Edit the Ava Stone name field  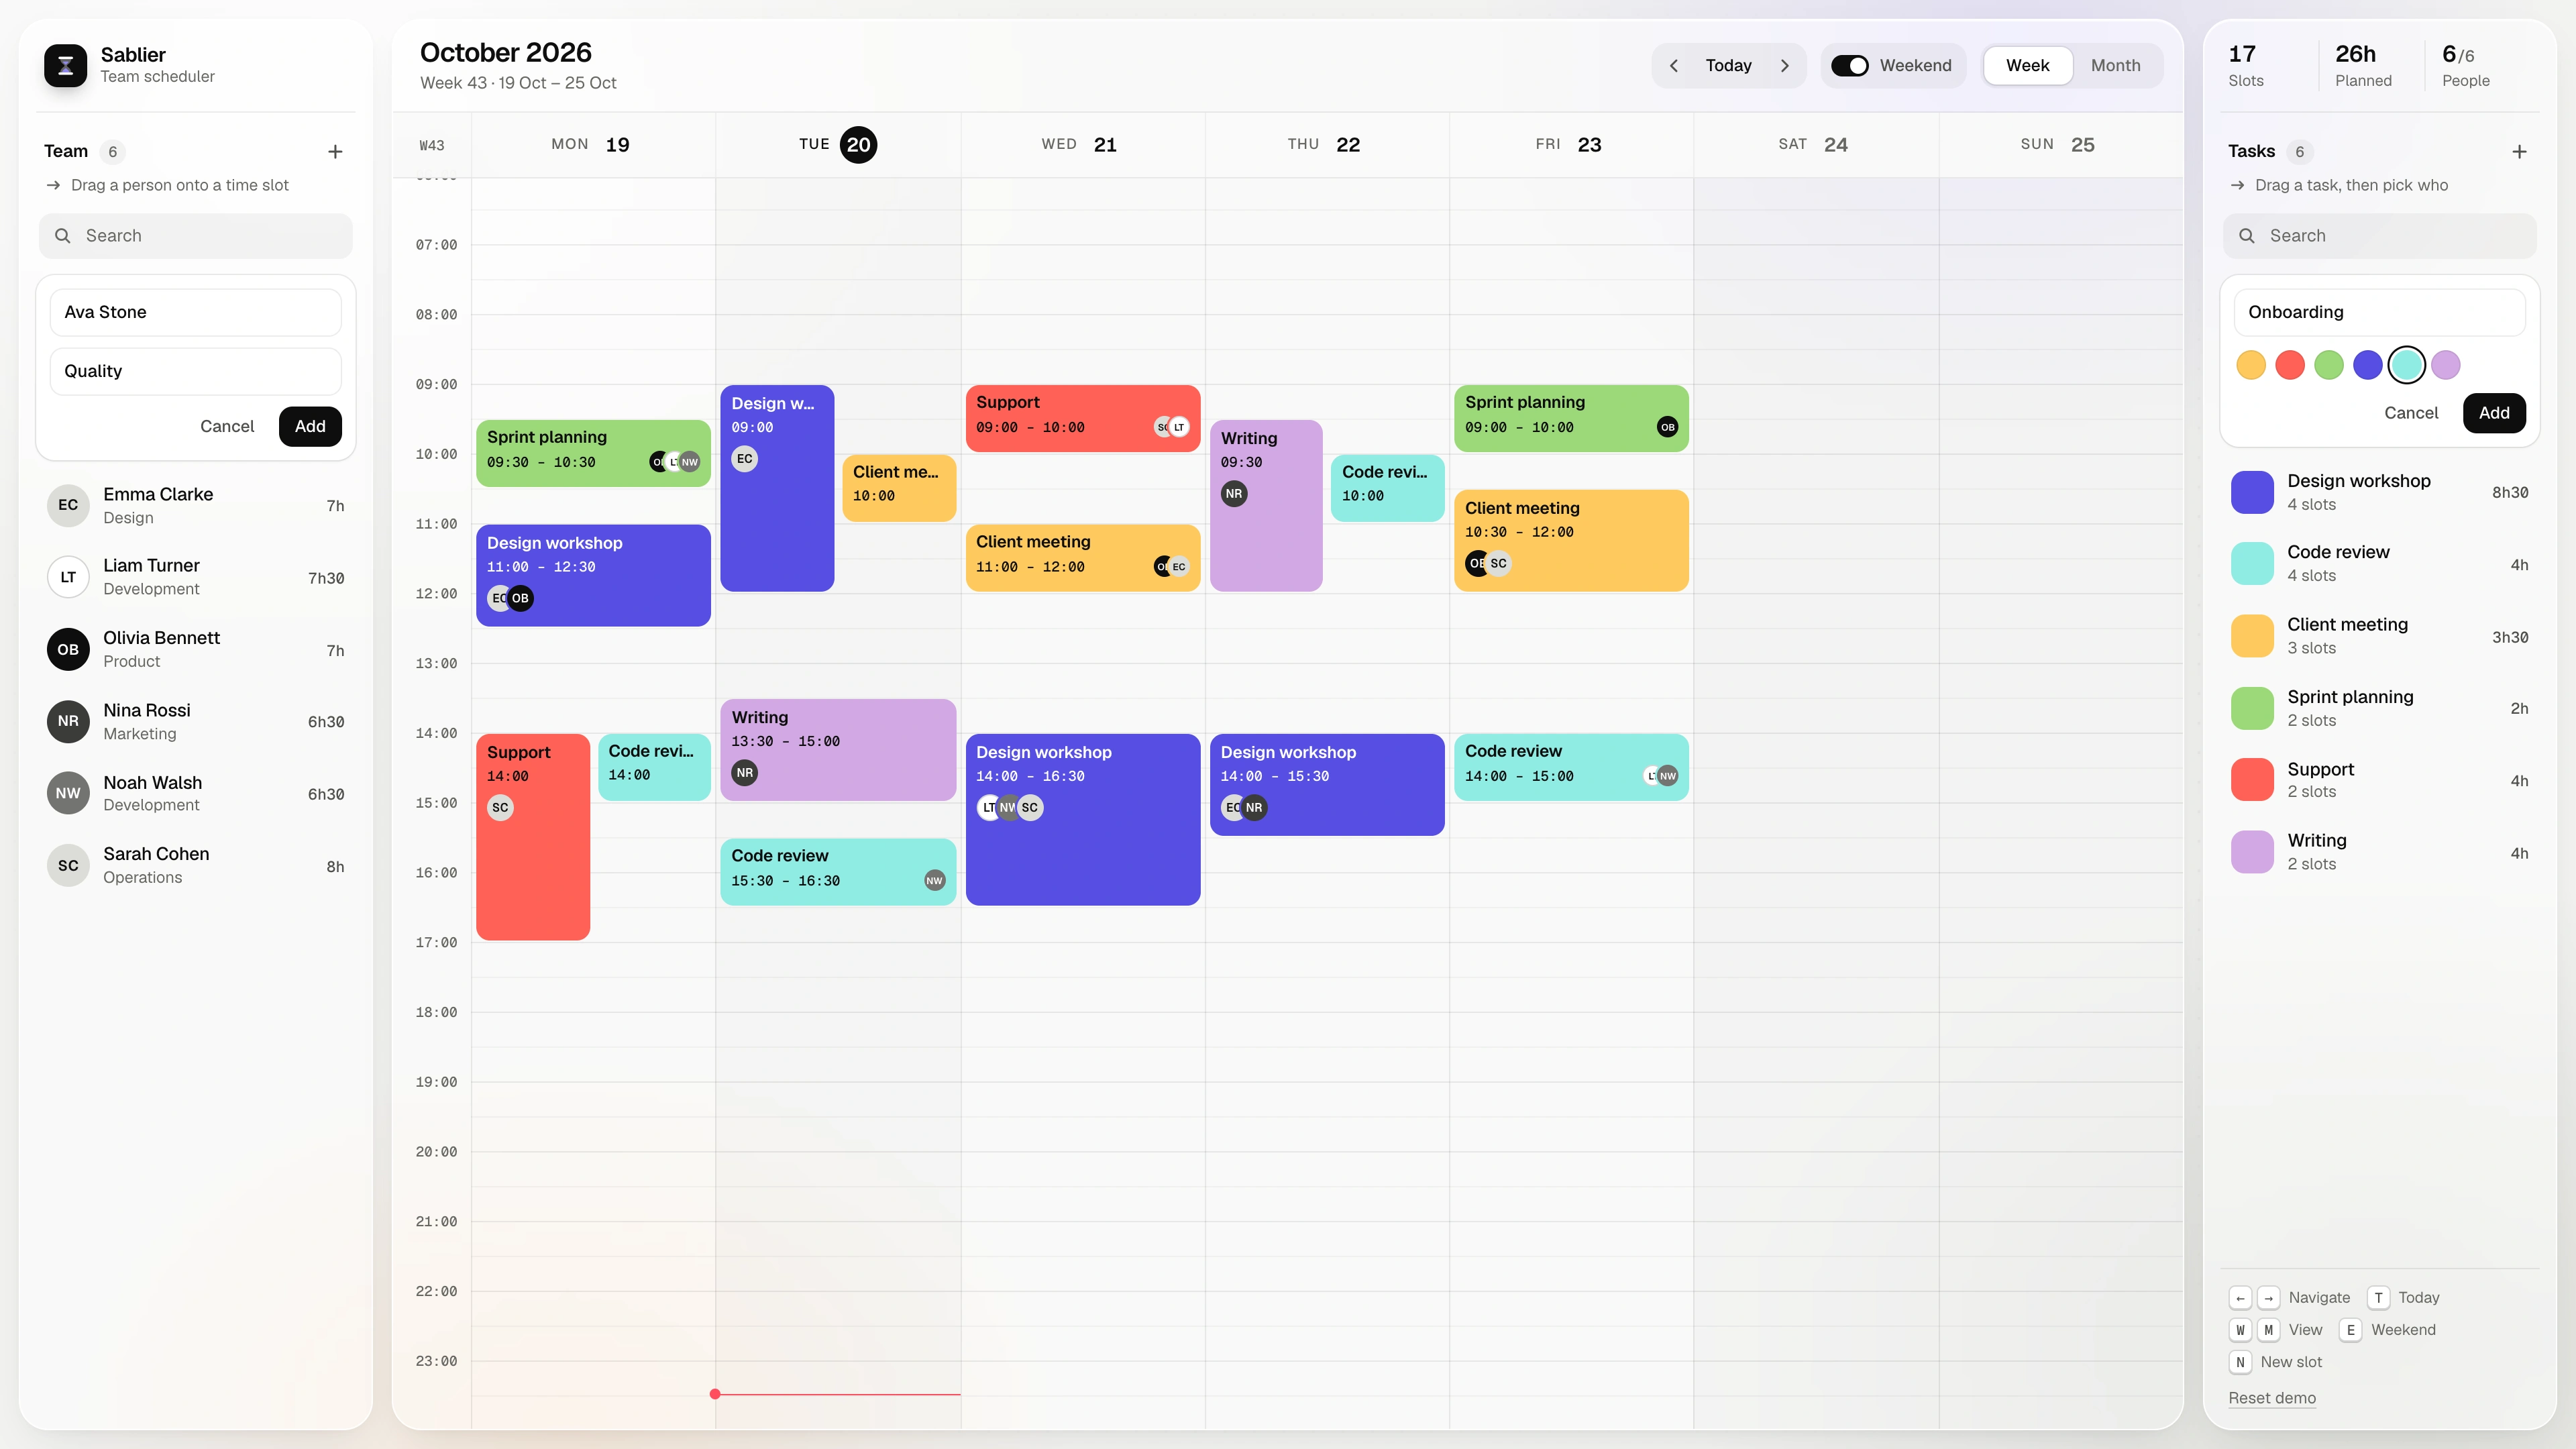point(196,313)
